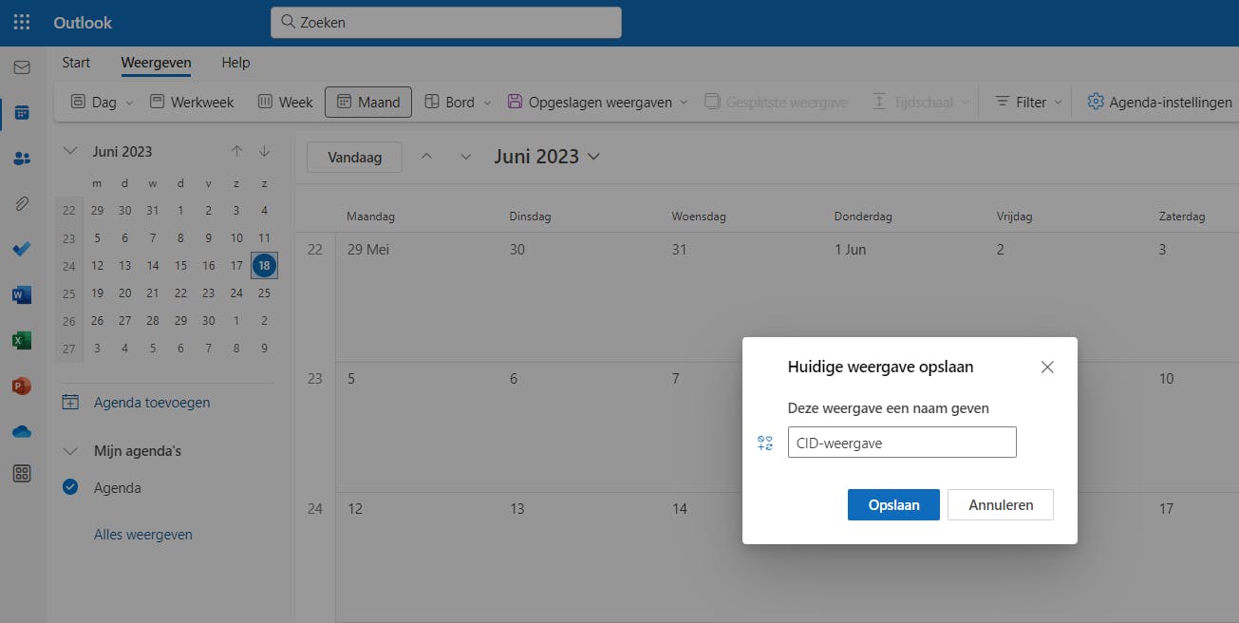This screenshot has height=623, width=1239.
Task: Launch To Do from sidebar
Action: (x=21, y=250)
